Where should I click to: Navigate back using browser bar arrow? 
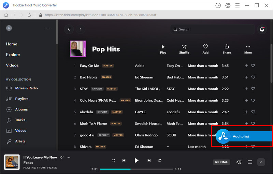click(14, 15)
